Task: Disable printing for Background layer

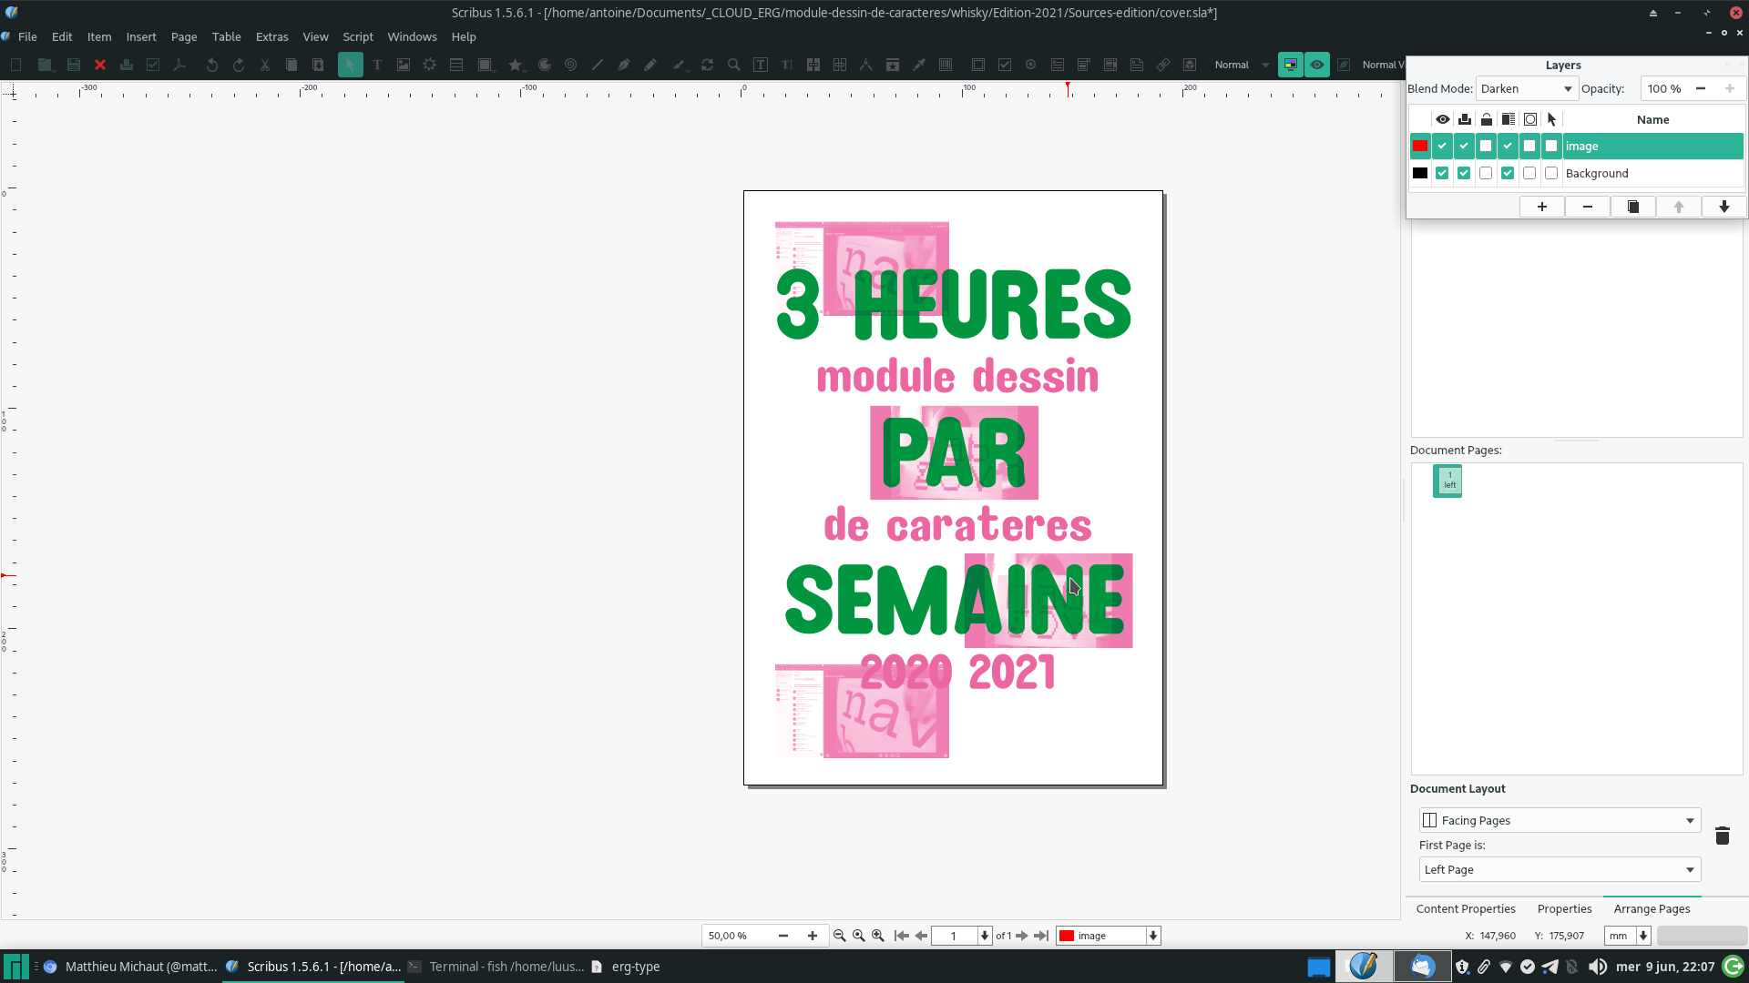Action: point(1464,173)
